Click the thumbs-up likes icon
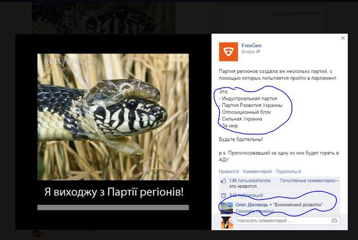This screenshot has height=240, width=358. point(223,181)
